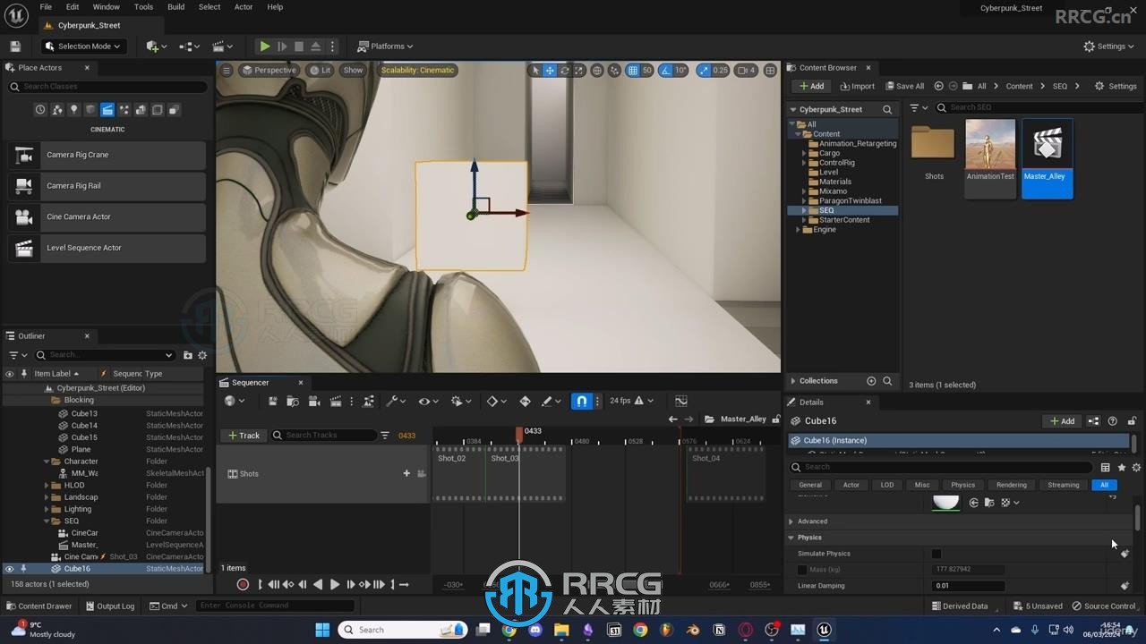Toggle the Master_Alley sequence lock icon
Viewport: 1146px width, 644px height.
[776, 419]
